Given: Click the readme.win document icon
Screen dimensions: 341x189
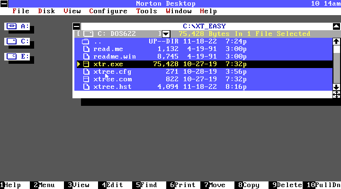Looking at the screenshot, I should 86,56.
